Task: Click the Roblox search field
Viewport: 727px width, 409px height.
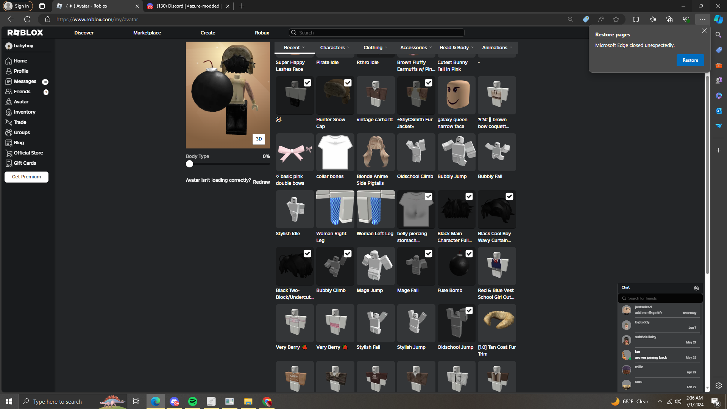Action: (x=377, y=33)
